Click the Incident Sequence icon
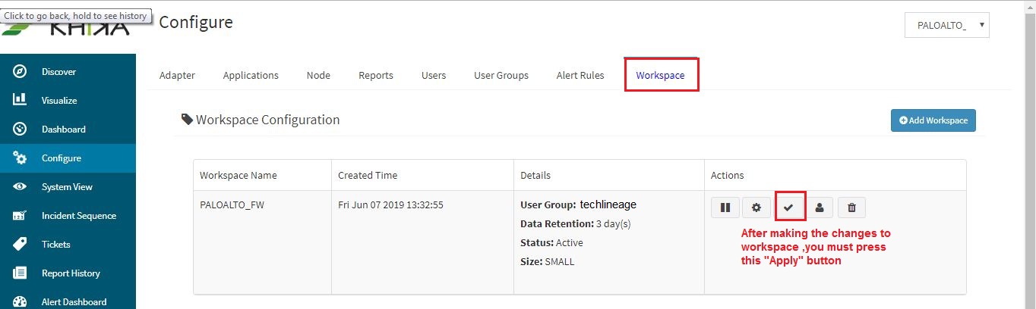1036x309 pixels. pos(21,216)
